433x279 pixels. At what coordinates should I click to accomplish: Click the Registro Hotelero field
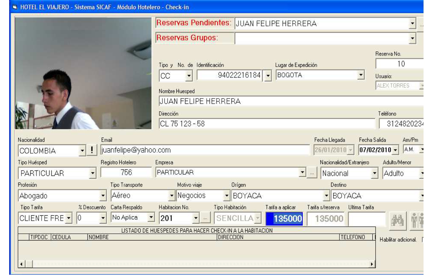(x=126, y=173)
